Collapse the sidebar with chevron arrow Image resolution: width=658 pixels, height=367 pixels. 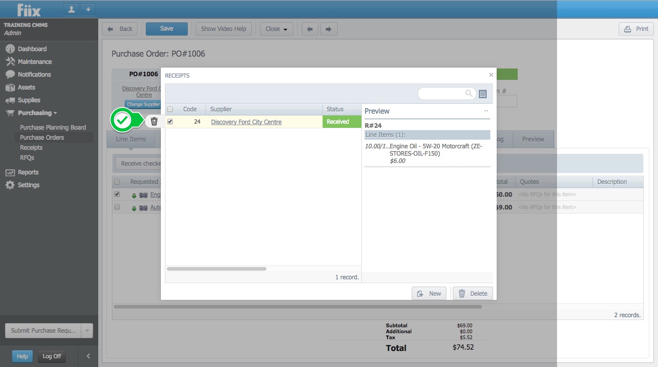click(88, 356)
